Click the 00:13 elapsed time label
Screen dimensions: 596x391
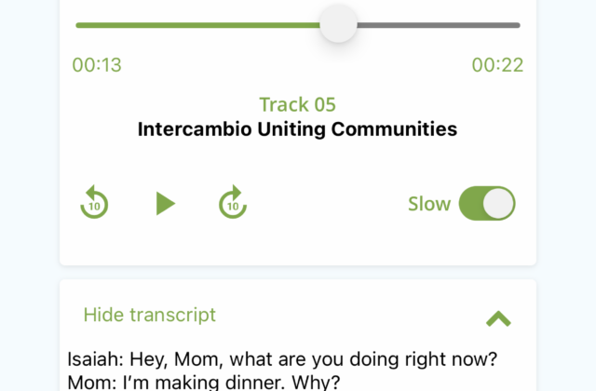pyautogui.click(x=97, y=65)
